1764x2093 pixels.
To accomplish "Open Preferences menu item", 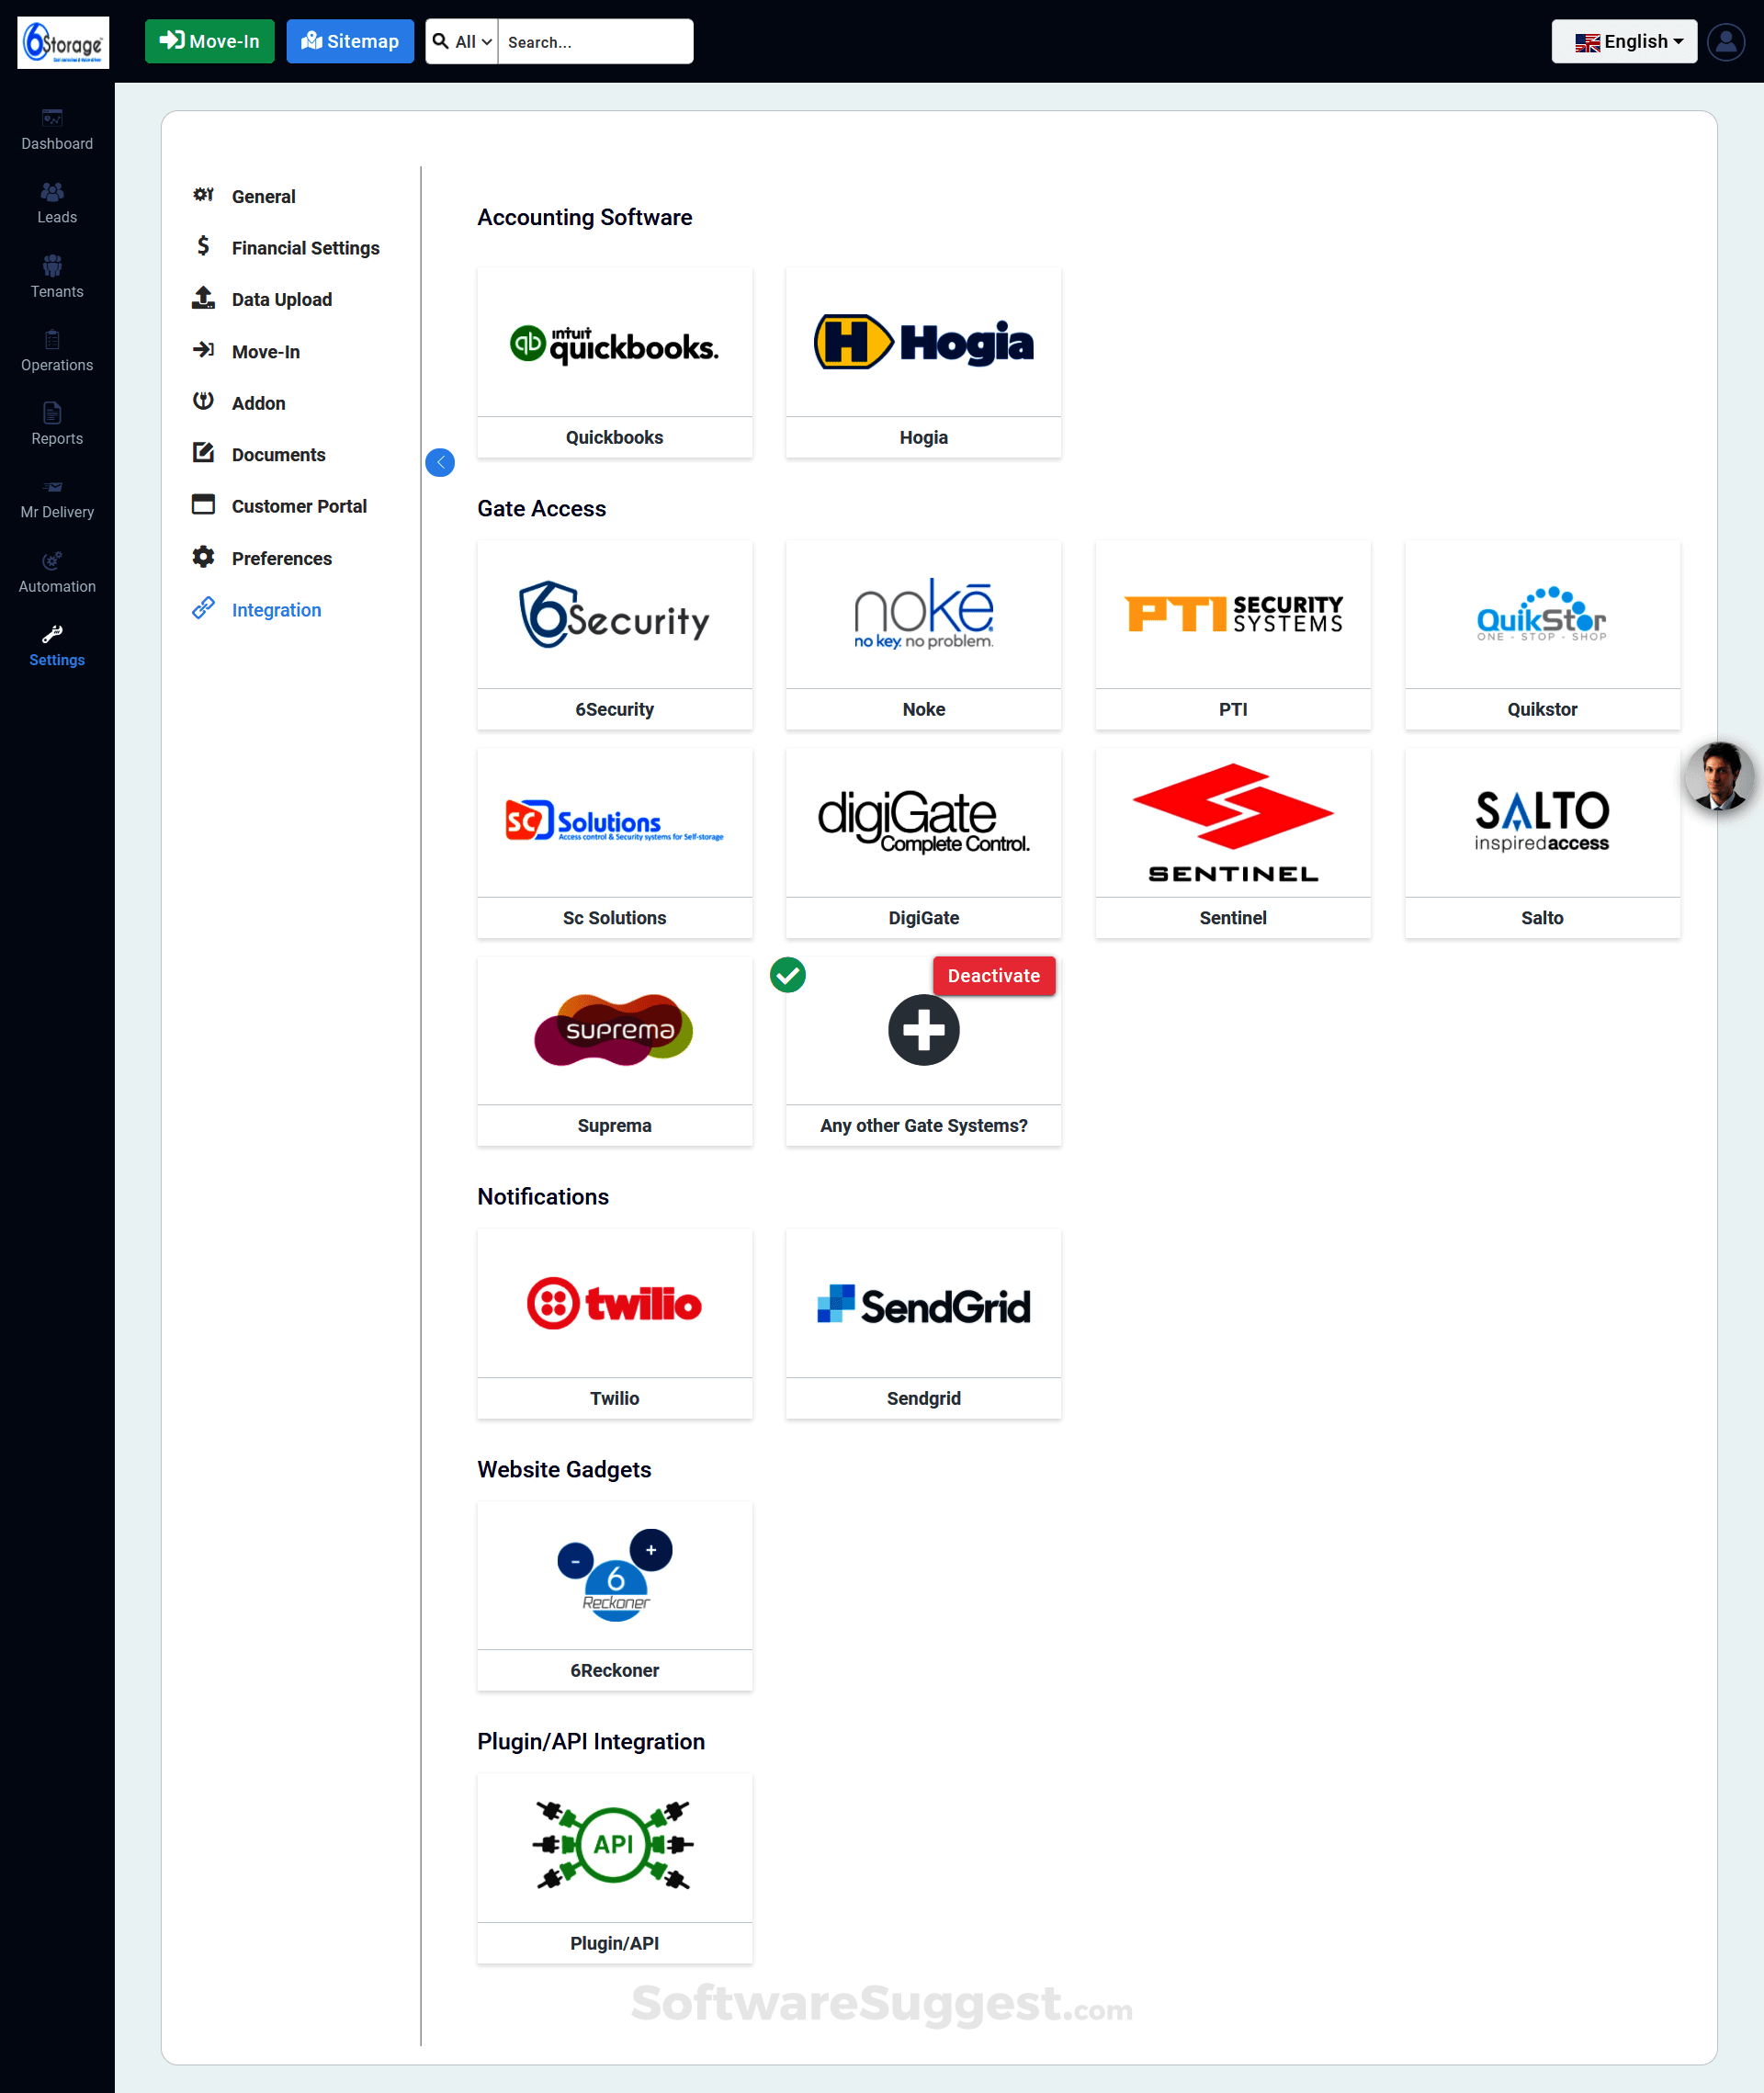I will click(281, 558).
